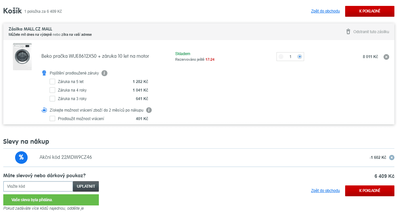Click the delivery availability note under shipment title
This screenshot has width=399, height=212.
(50, 34)
